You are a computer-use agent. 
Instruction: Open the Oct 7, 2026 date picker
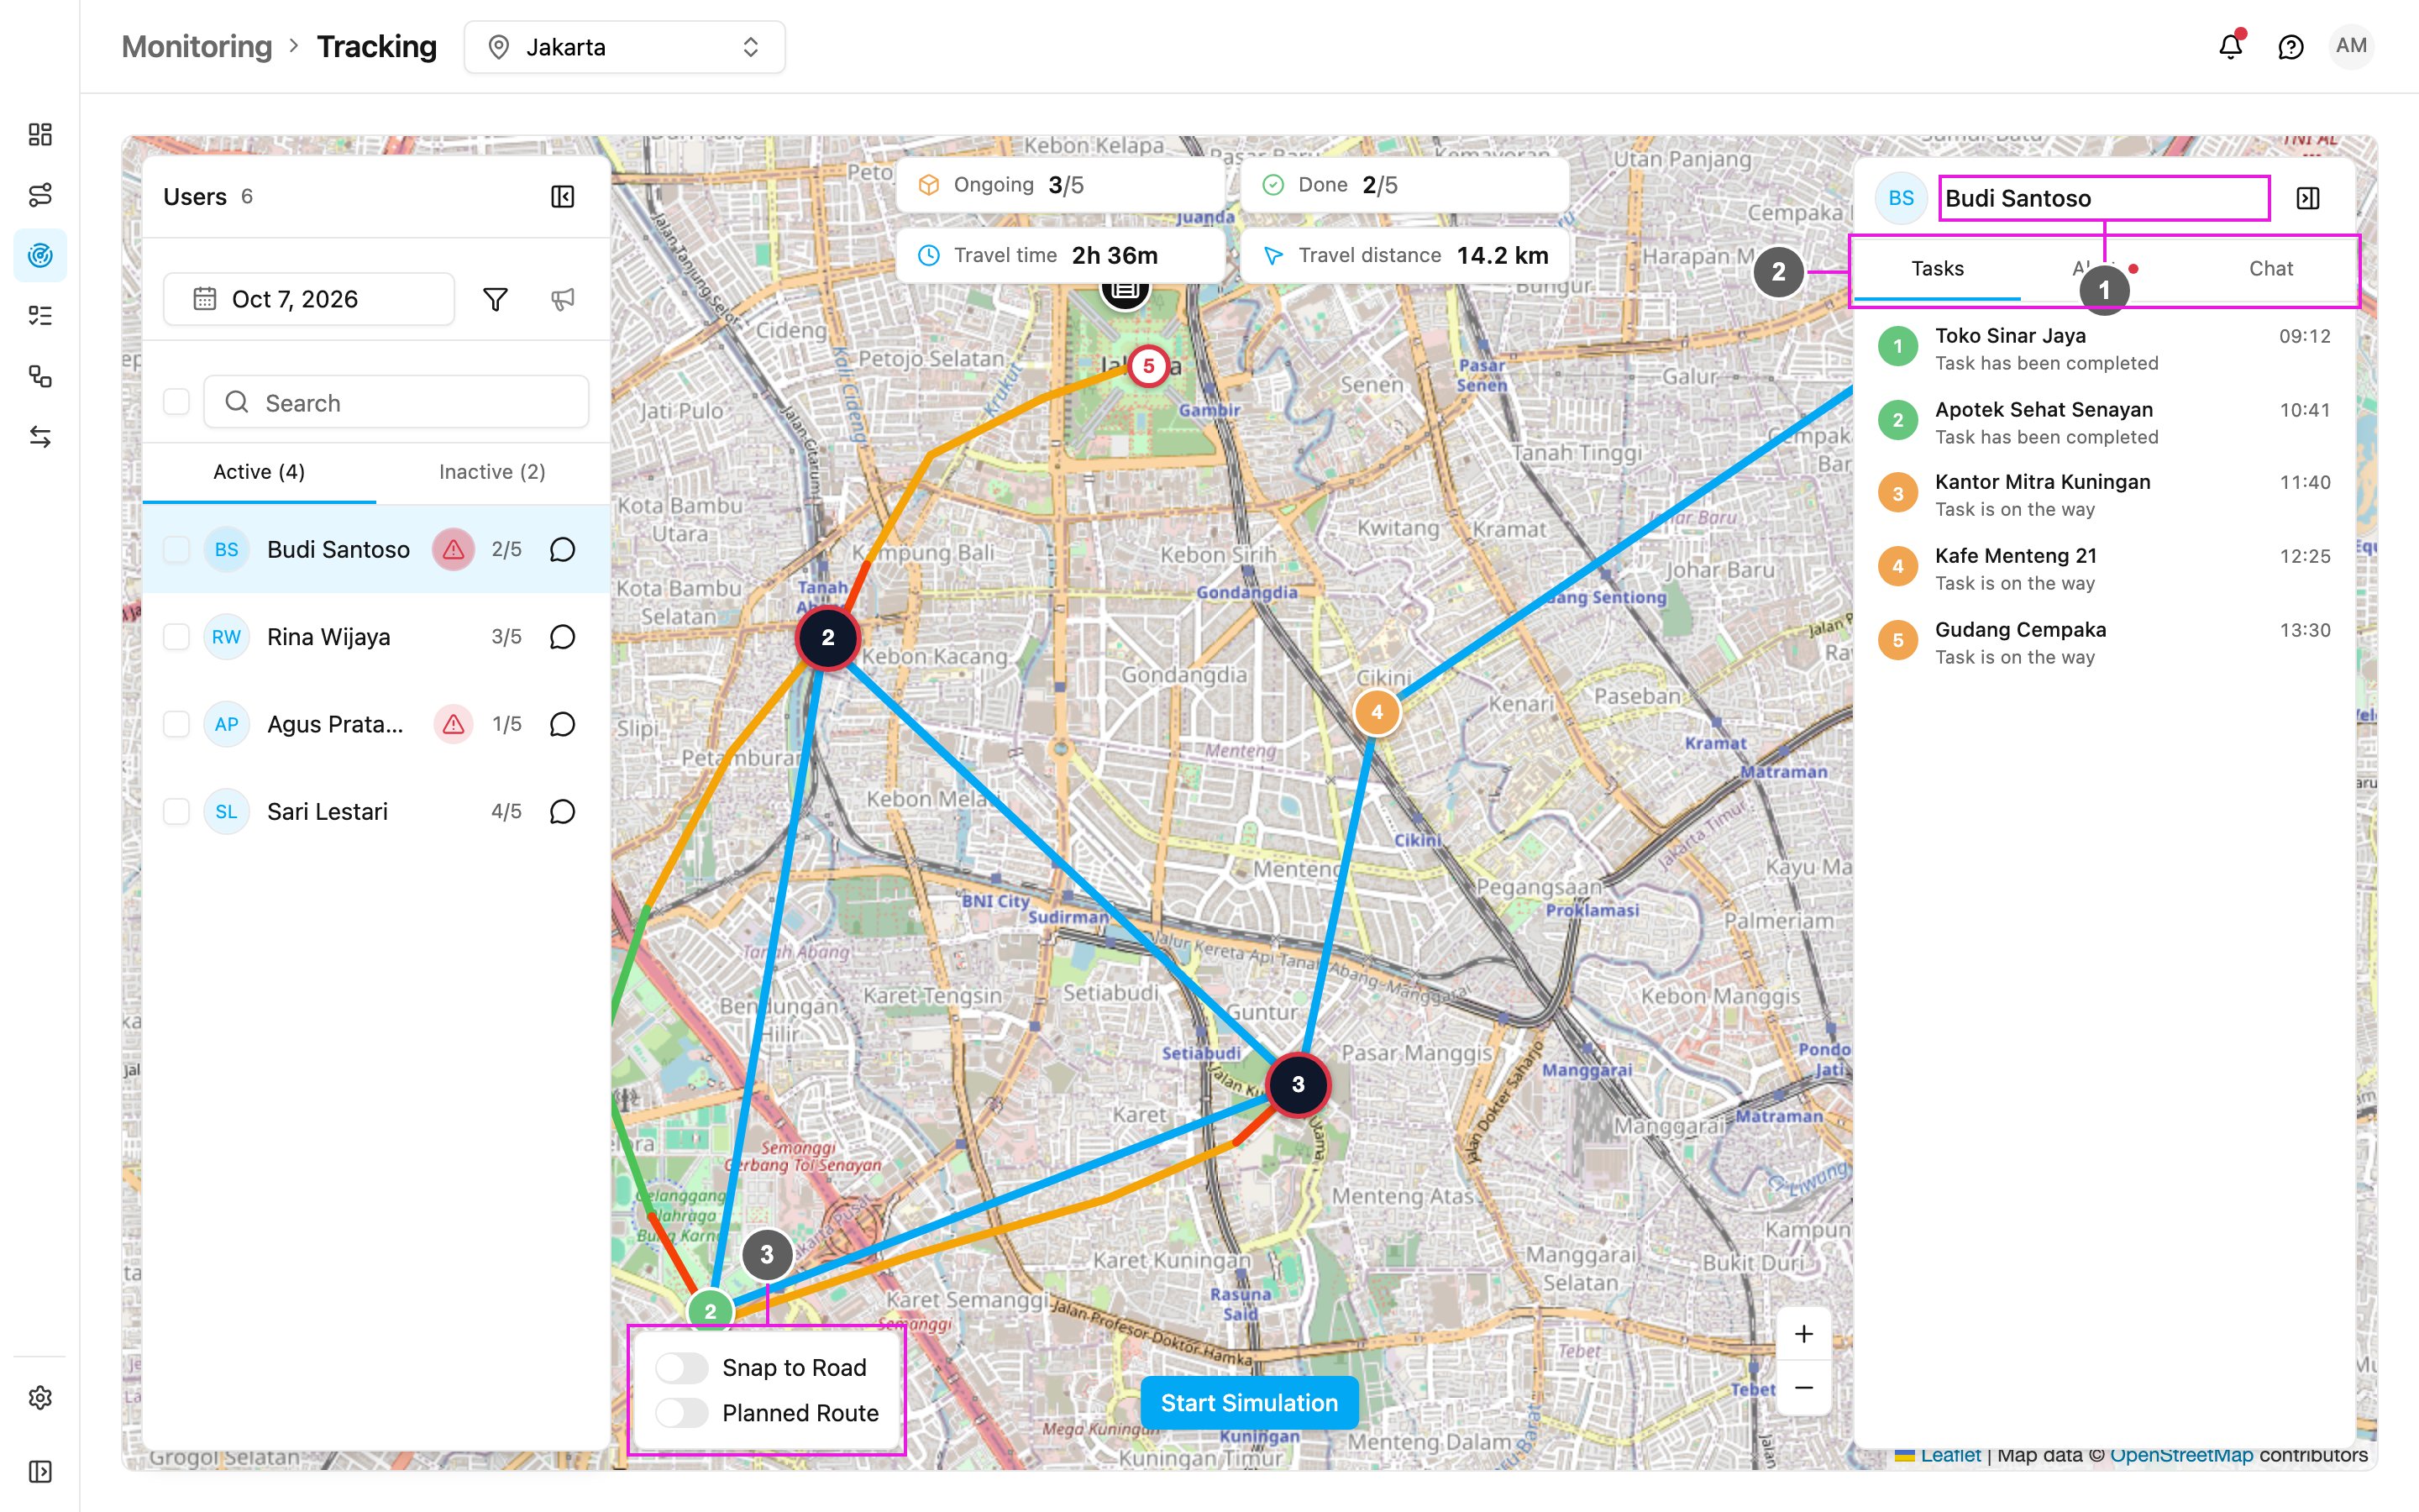(309, 299)
